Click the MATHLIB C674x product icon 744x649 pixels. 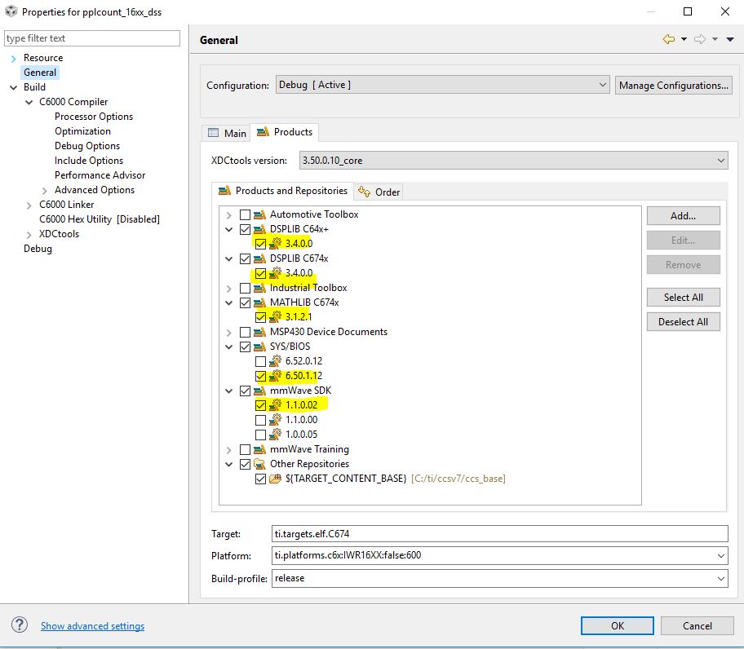click(259, 303)
